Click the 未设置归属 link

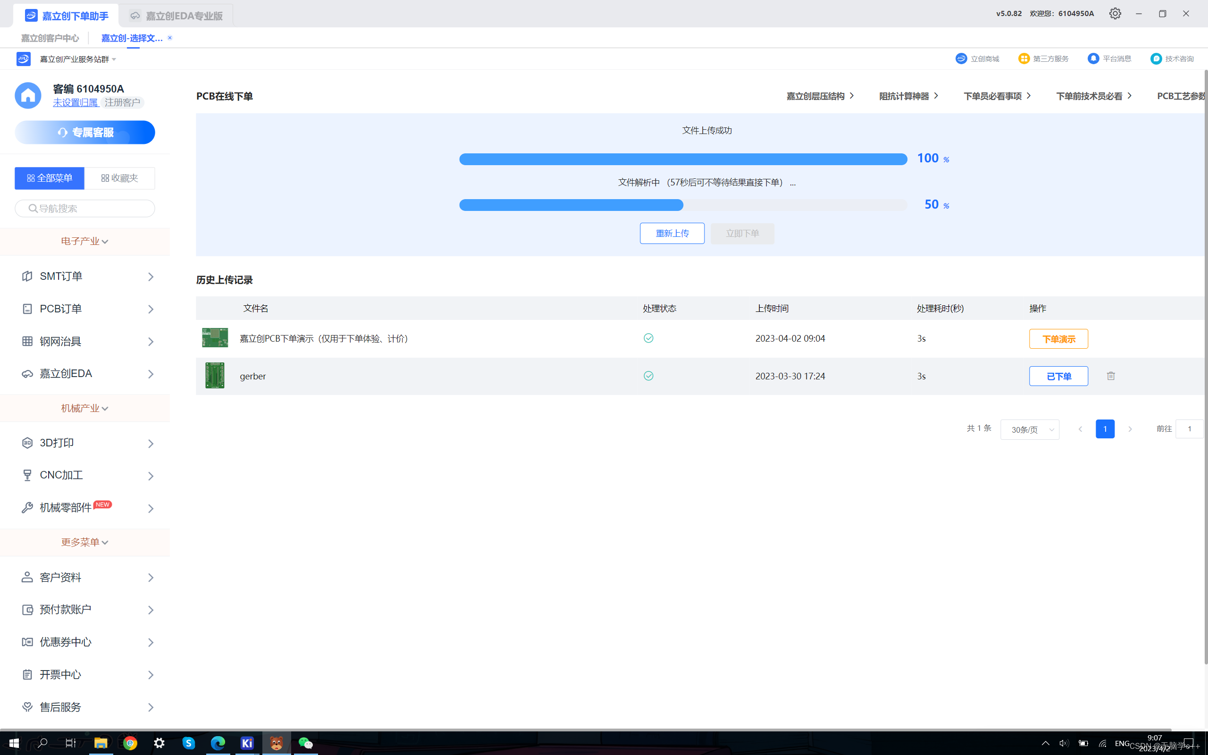tap(76, 102)
